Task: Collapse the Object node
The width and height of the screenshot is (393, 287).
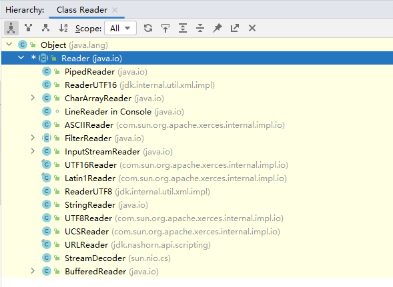Action: pos(9,45)
